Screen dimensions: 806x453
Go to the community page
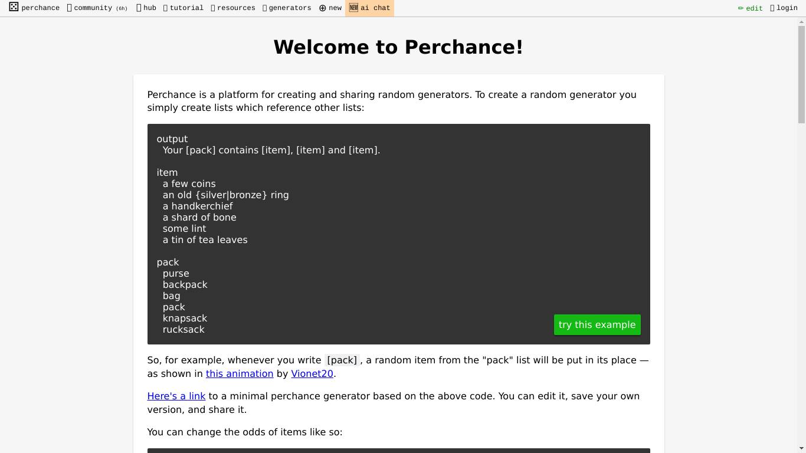[93, 8]
